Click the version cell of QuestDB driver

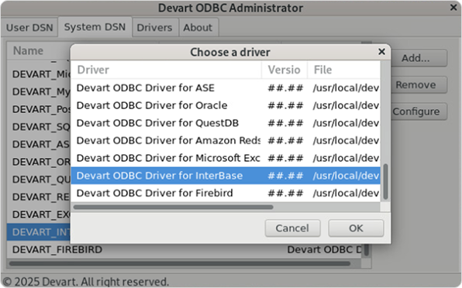285,123
